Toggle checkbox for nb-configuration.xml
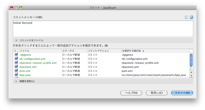The width and height of the screenshot is (205, 110). click(x=16, y=59)
